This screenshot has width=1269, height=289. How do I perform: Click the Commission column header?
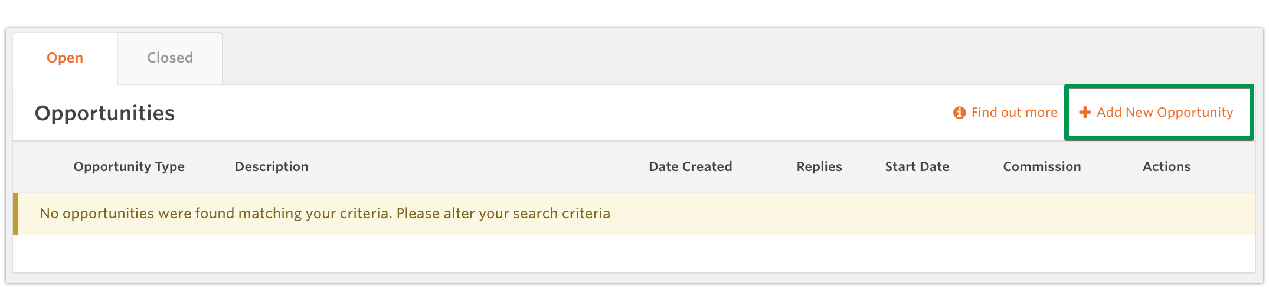pos(1042,167)
